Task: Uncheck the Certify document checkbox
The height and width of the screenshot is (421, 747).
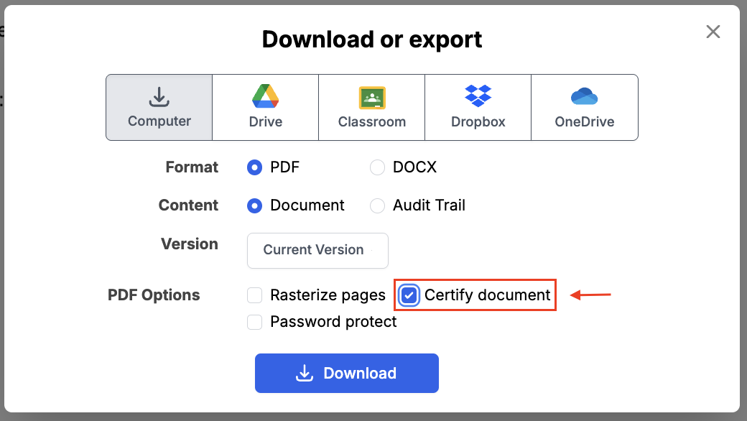Action: tap(409, 295)
